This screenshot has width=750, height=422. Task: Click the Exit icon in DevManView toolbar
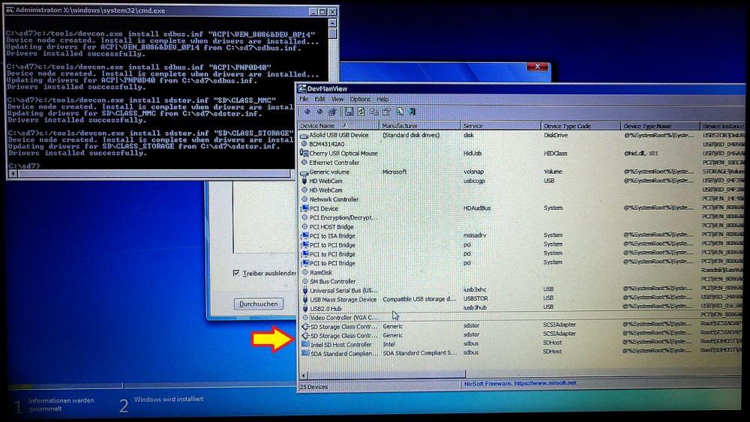411,112
